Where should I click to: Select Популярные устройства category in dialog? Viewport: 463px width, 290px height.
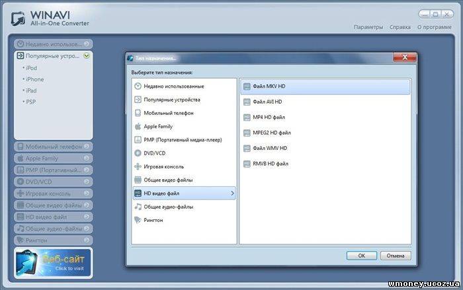click(x=185, y=100)
